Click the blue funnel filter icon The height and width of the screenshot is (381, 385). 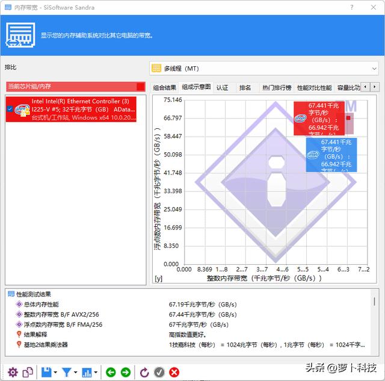pyautogui.click(x=67, y=373)
